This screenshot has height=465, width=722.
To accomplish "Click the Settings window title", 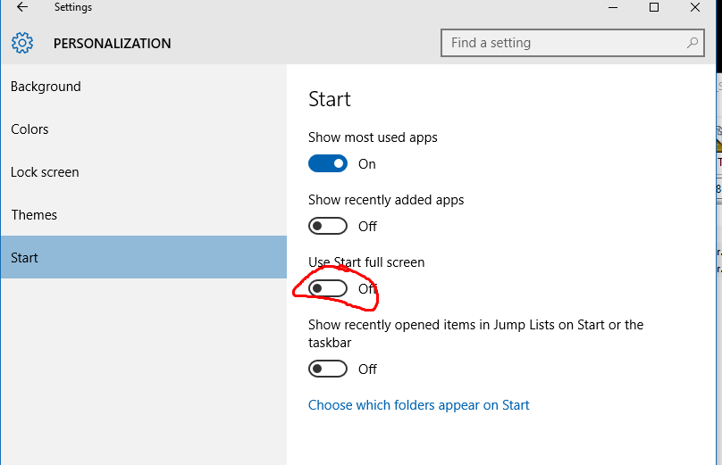I will 72,7.
